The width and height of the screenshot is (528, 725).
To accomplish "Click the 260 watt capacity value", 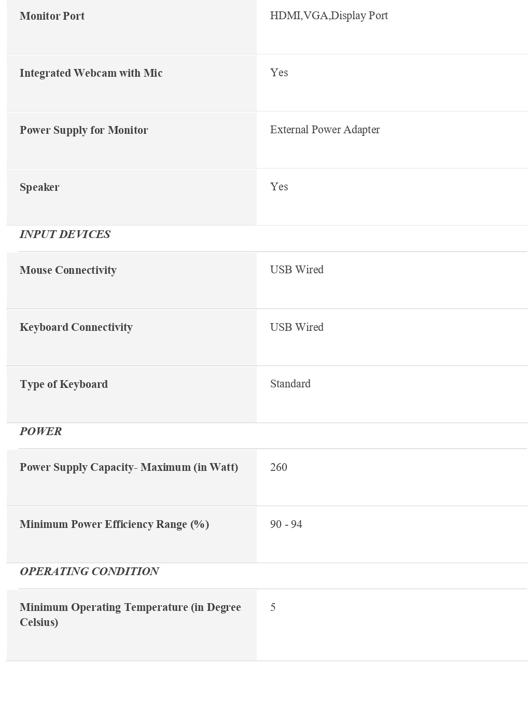I will [x=279, y=467].
